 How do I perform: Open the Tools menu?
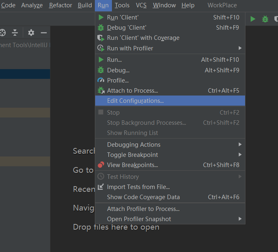pos(122,5)
